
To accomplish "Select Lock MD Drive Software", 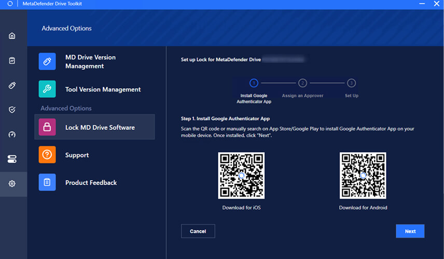I will coord(94,127).
